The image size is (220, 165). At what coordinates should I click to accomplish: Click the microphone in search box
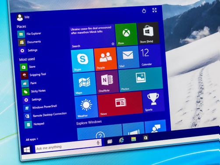[98, 143]
